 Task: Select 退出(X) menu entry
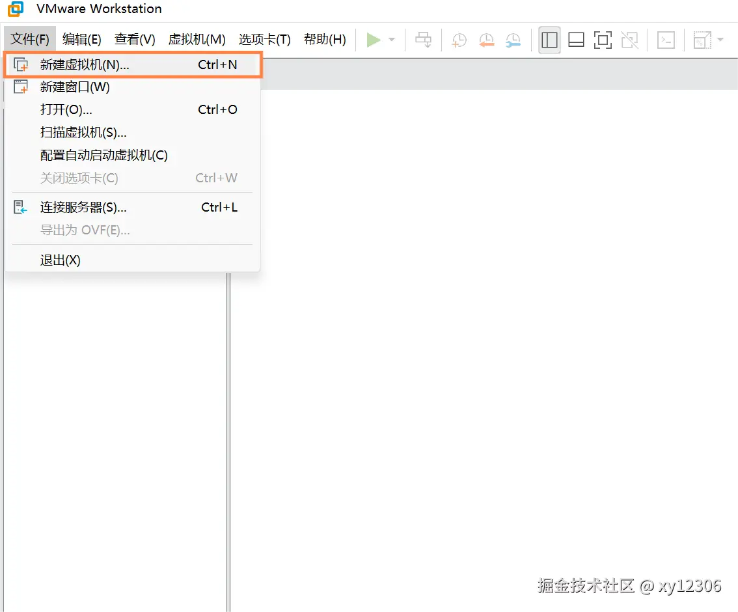point(133,260)
